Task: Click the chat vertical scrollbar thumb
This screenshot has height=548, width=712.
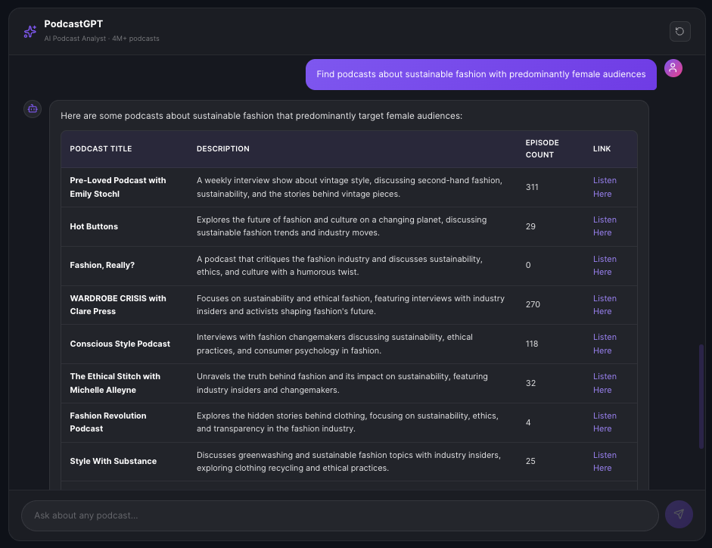Action: click(701, 397)
